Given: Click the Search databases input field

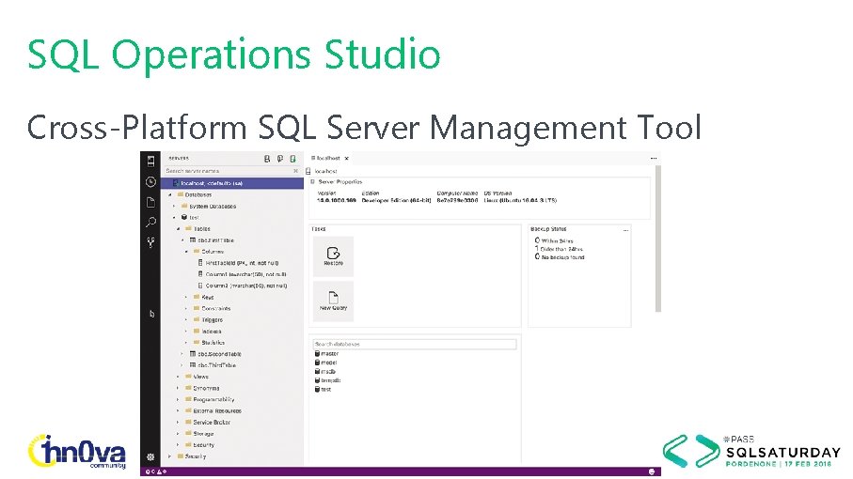Looking at the screenshot, I should click(x=415, y=345).
